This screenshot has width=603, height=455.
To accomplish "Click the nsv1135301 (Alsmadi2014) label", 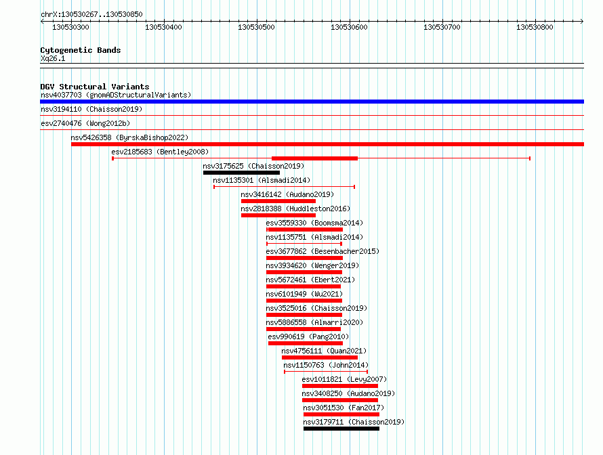I will click(x=262, y=180).
